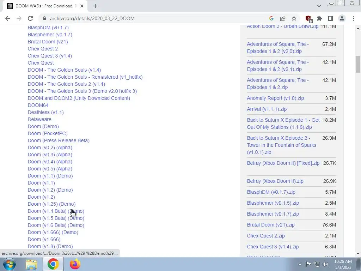
Task: Download Brutal Doom (v21).zip
Action: click(x=270, y=225)
